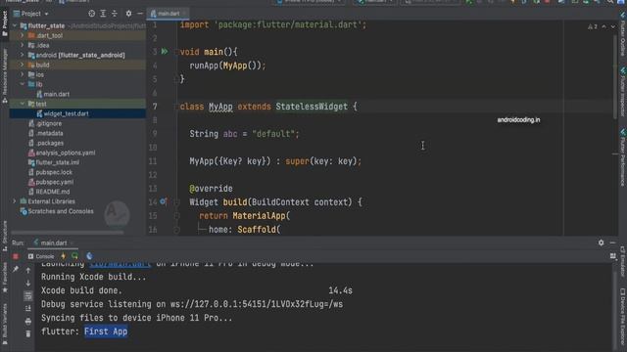Select pubspec.yaml in the project tree

point(55,182)
